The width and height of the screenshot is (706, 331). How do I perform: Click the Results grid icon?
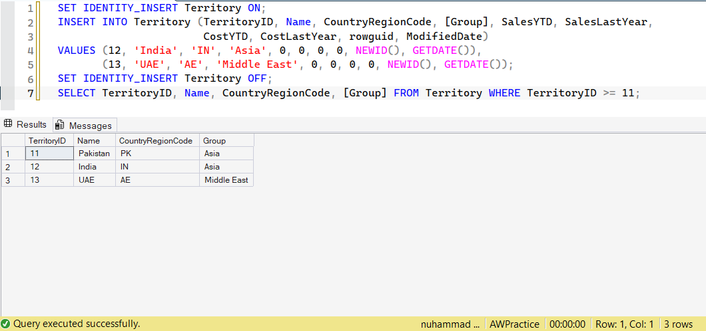(8, 124)
